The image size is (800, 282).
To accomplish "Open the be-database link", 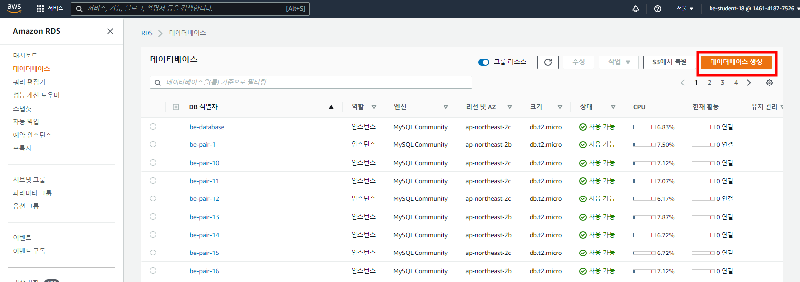I will [x=207, y=127].
